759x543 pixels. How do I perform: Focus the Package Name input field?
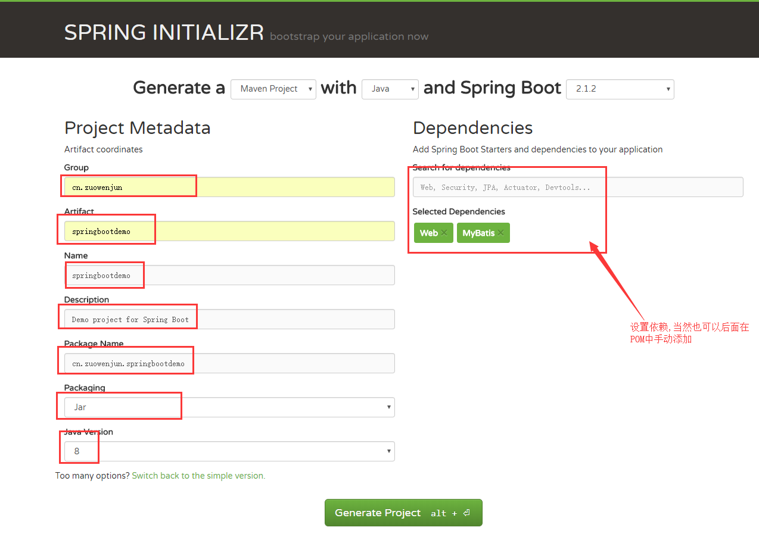tap(229, 363)
